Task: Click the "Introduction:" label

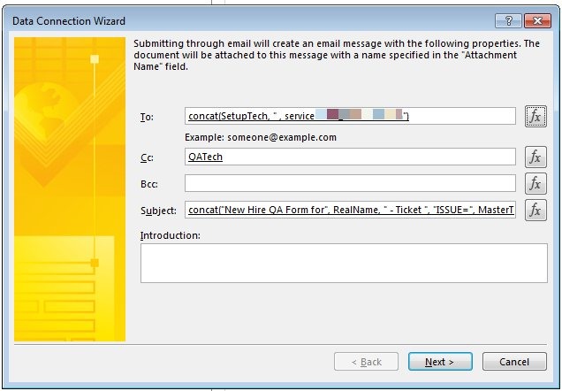Action: (171, 235)
